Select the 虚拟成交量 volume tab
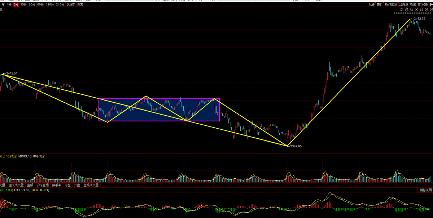433x218 pixels. [16, 185]
